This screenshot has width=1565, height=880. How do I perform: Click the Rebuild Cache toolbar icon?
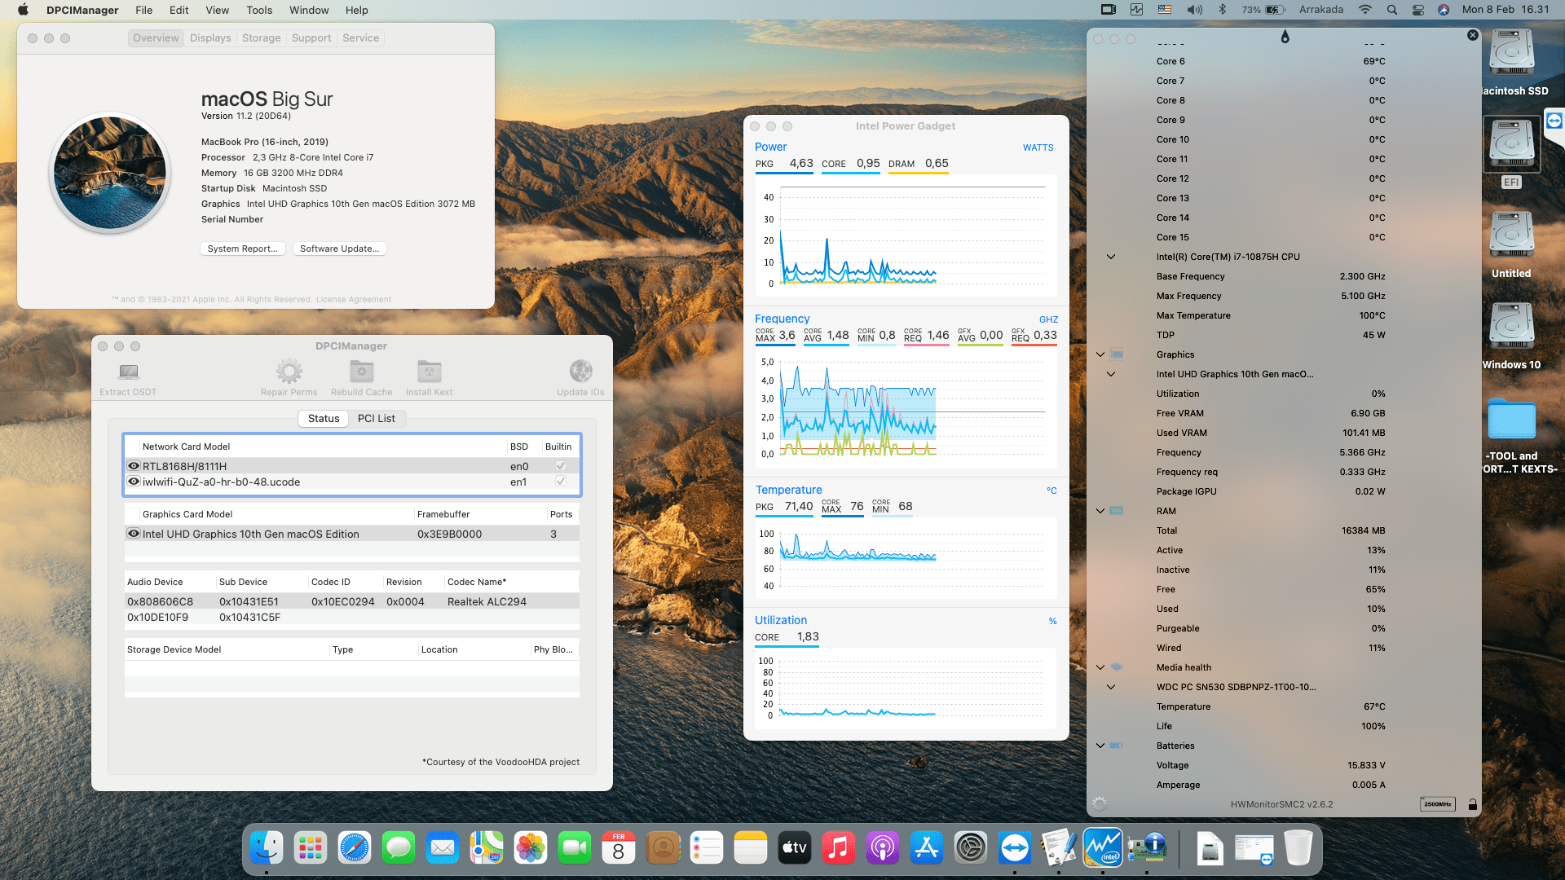pos(361,372)
